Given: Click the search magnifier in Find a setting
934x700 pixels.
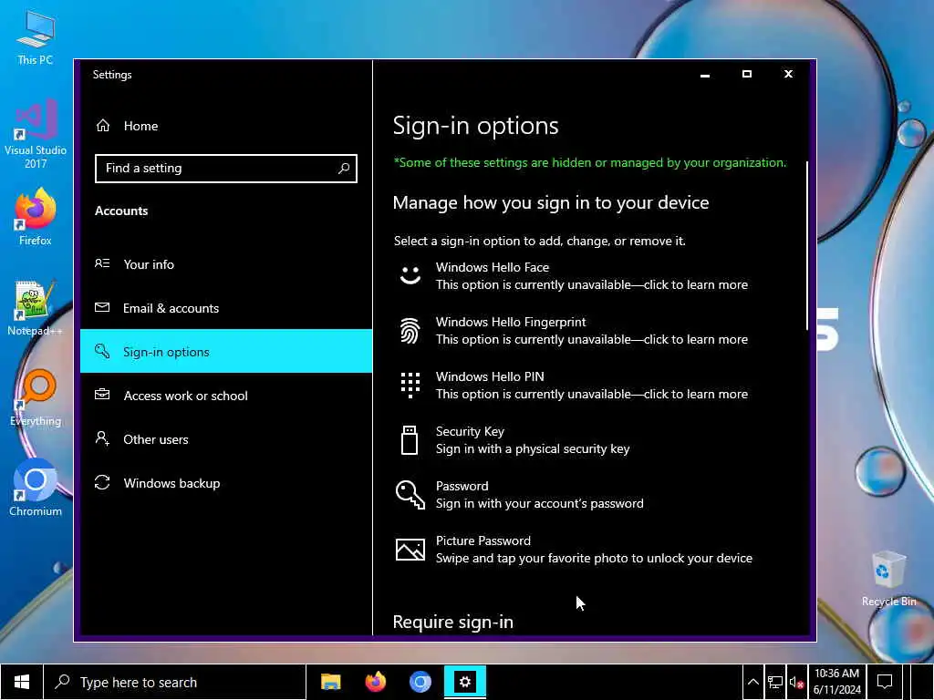Looking at the screenshot, I should 344,169.
